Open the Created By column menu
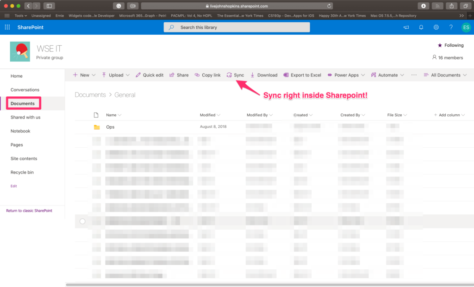474x287 pixels. (x=353, y=115)
